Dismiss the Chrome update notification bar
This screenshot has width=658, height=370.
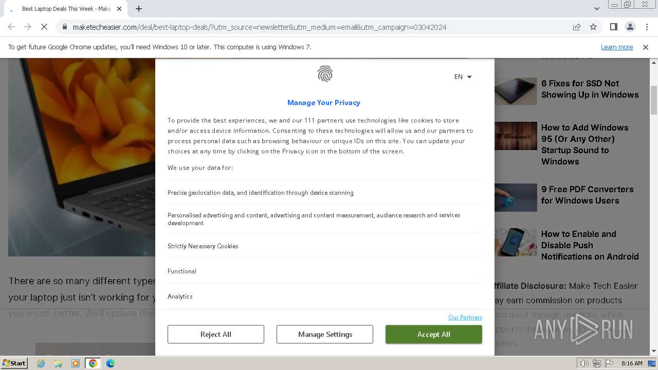click(646, 47)
